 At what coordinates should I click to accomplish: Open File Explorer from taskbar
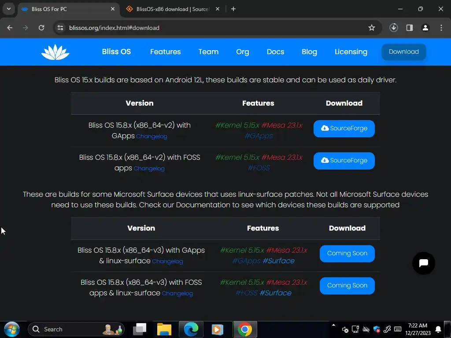(x=164, y=329)
